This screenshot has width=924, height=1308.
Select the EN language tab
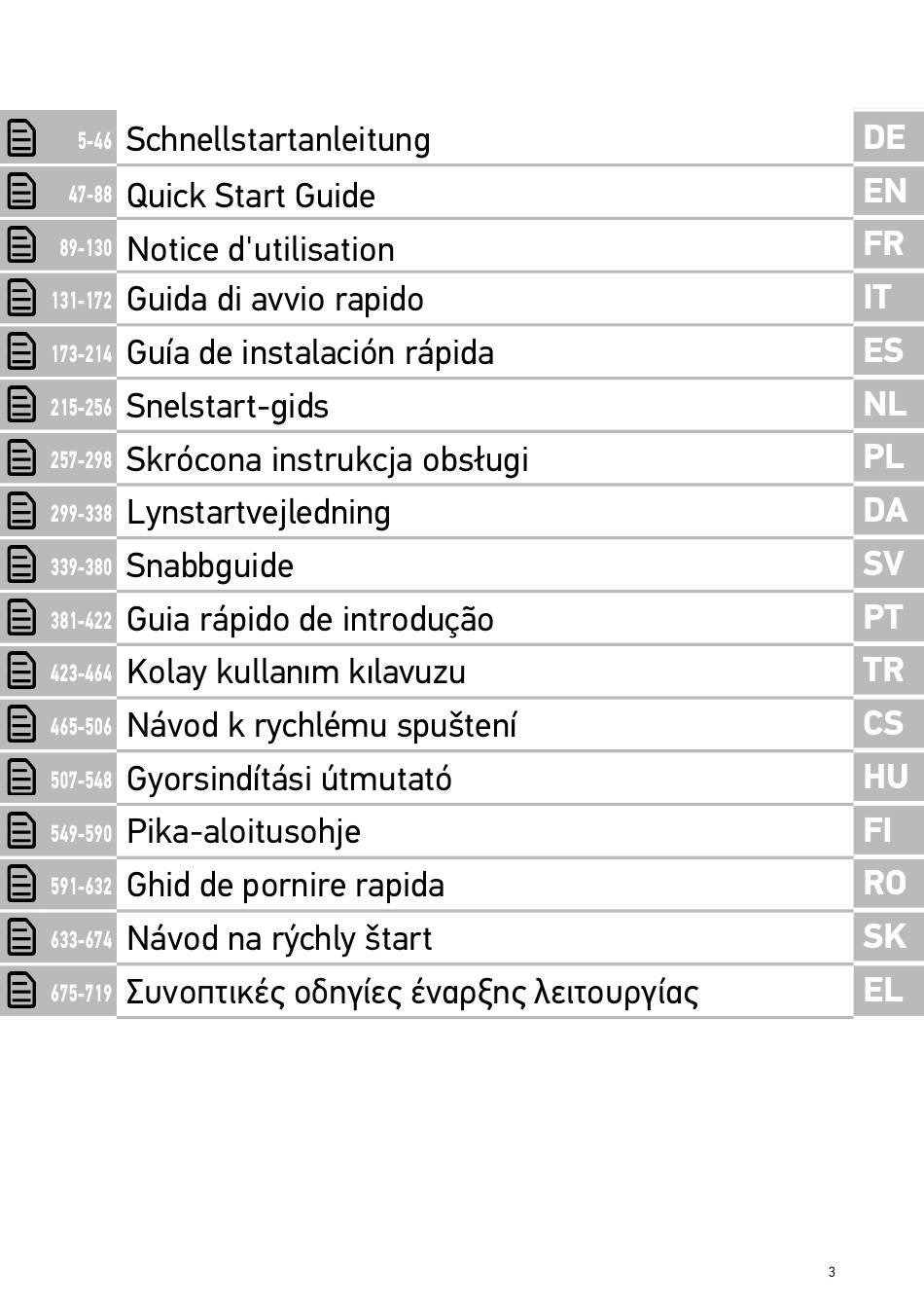[886, 192]
